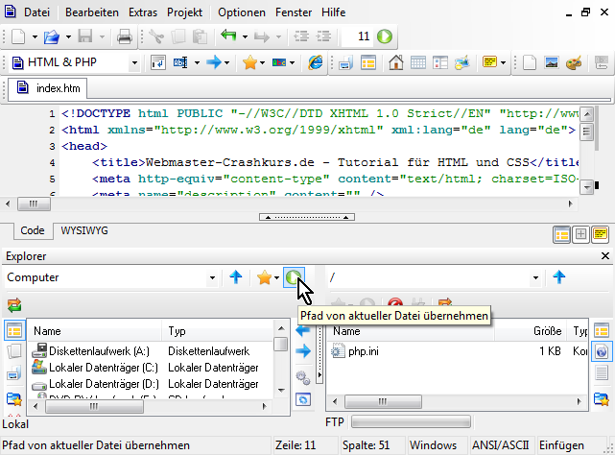
Task: Click the Internet Explorer browser preview icon
Action: point(314,63)
